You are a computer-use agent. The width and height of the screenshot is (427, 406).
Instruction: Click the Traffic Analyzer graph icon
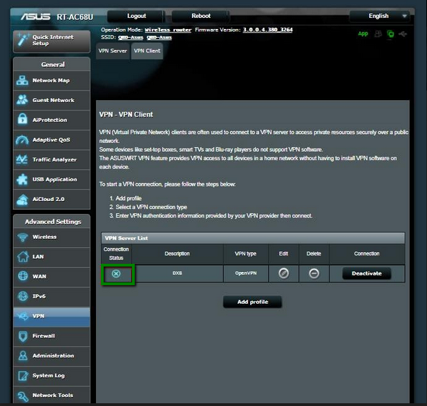pos(22,159)
